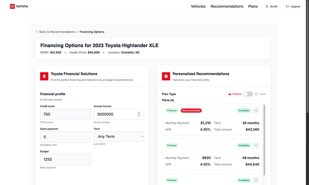The height and width of the screenshot is (185, 309).
Task: Select the 36 months term value
Action: 251,123
